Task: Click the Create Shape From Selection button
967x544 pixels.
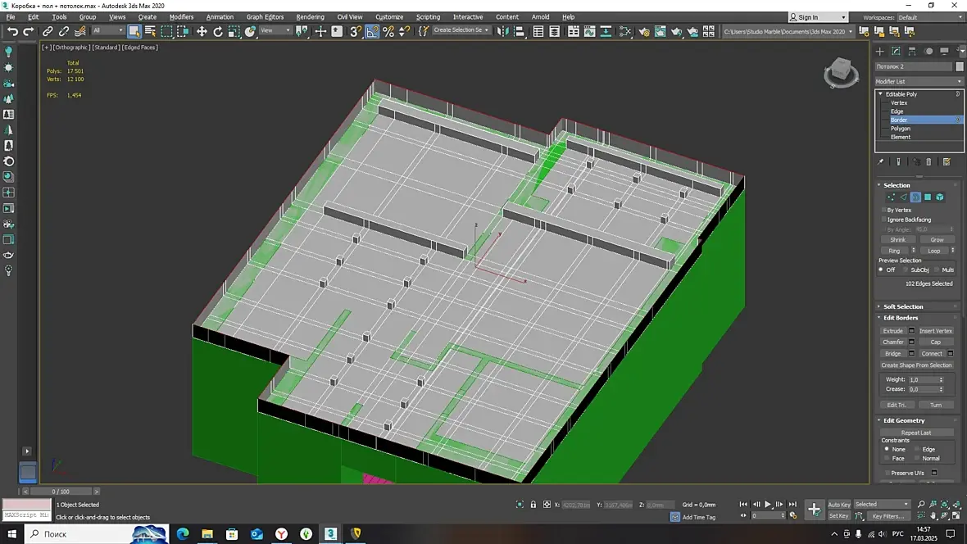Action: tap(916, 365)
